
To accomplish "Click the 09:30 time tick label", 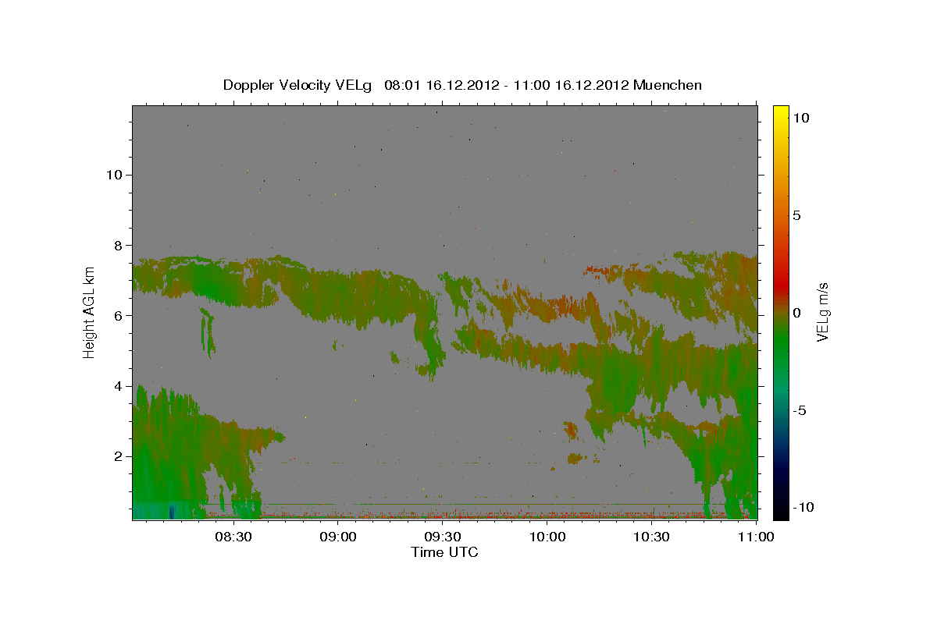I will (443, 537).
